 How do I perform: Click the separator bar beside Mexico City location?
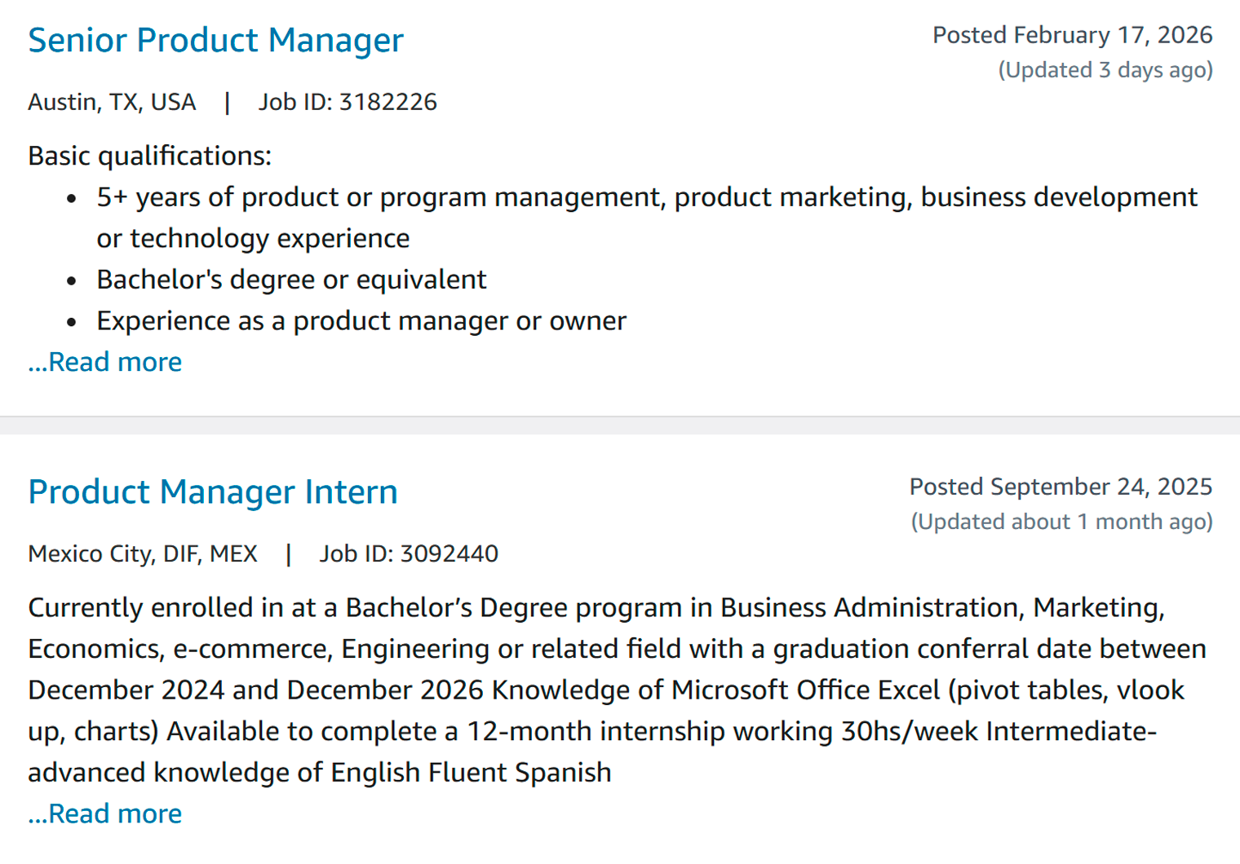[x=288, y=554]
